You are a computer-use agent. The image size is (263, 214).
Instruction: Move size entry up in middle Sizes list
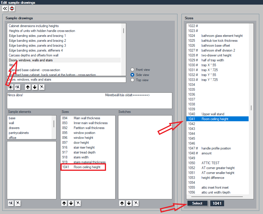click(64, 203)
